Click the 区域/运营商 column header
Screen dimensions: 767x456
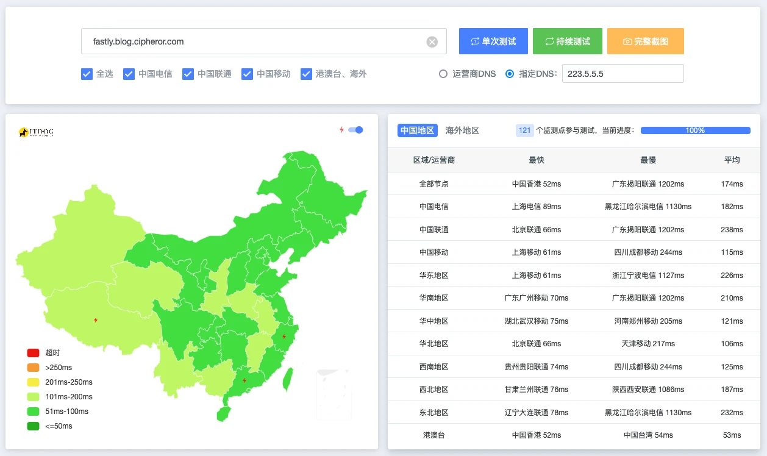coord(434,160)
